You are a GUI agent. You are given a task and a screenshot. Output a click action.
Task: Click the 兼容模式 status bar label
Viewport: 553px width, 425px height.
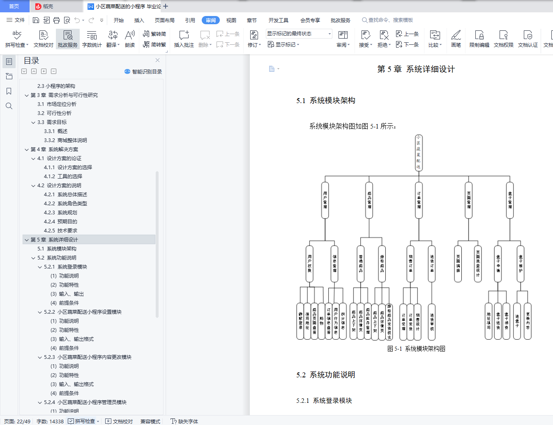coord(150,421)
